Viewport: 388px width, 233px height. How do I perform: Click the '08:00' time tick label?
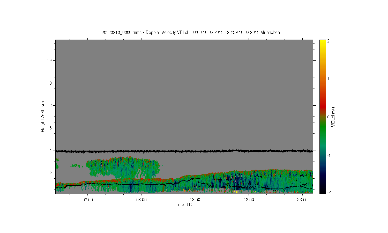141,200
